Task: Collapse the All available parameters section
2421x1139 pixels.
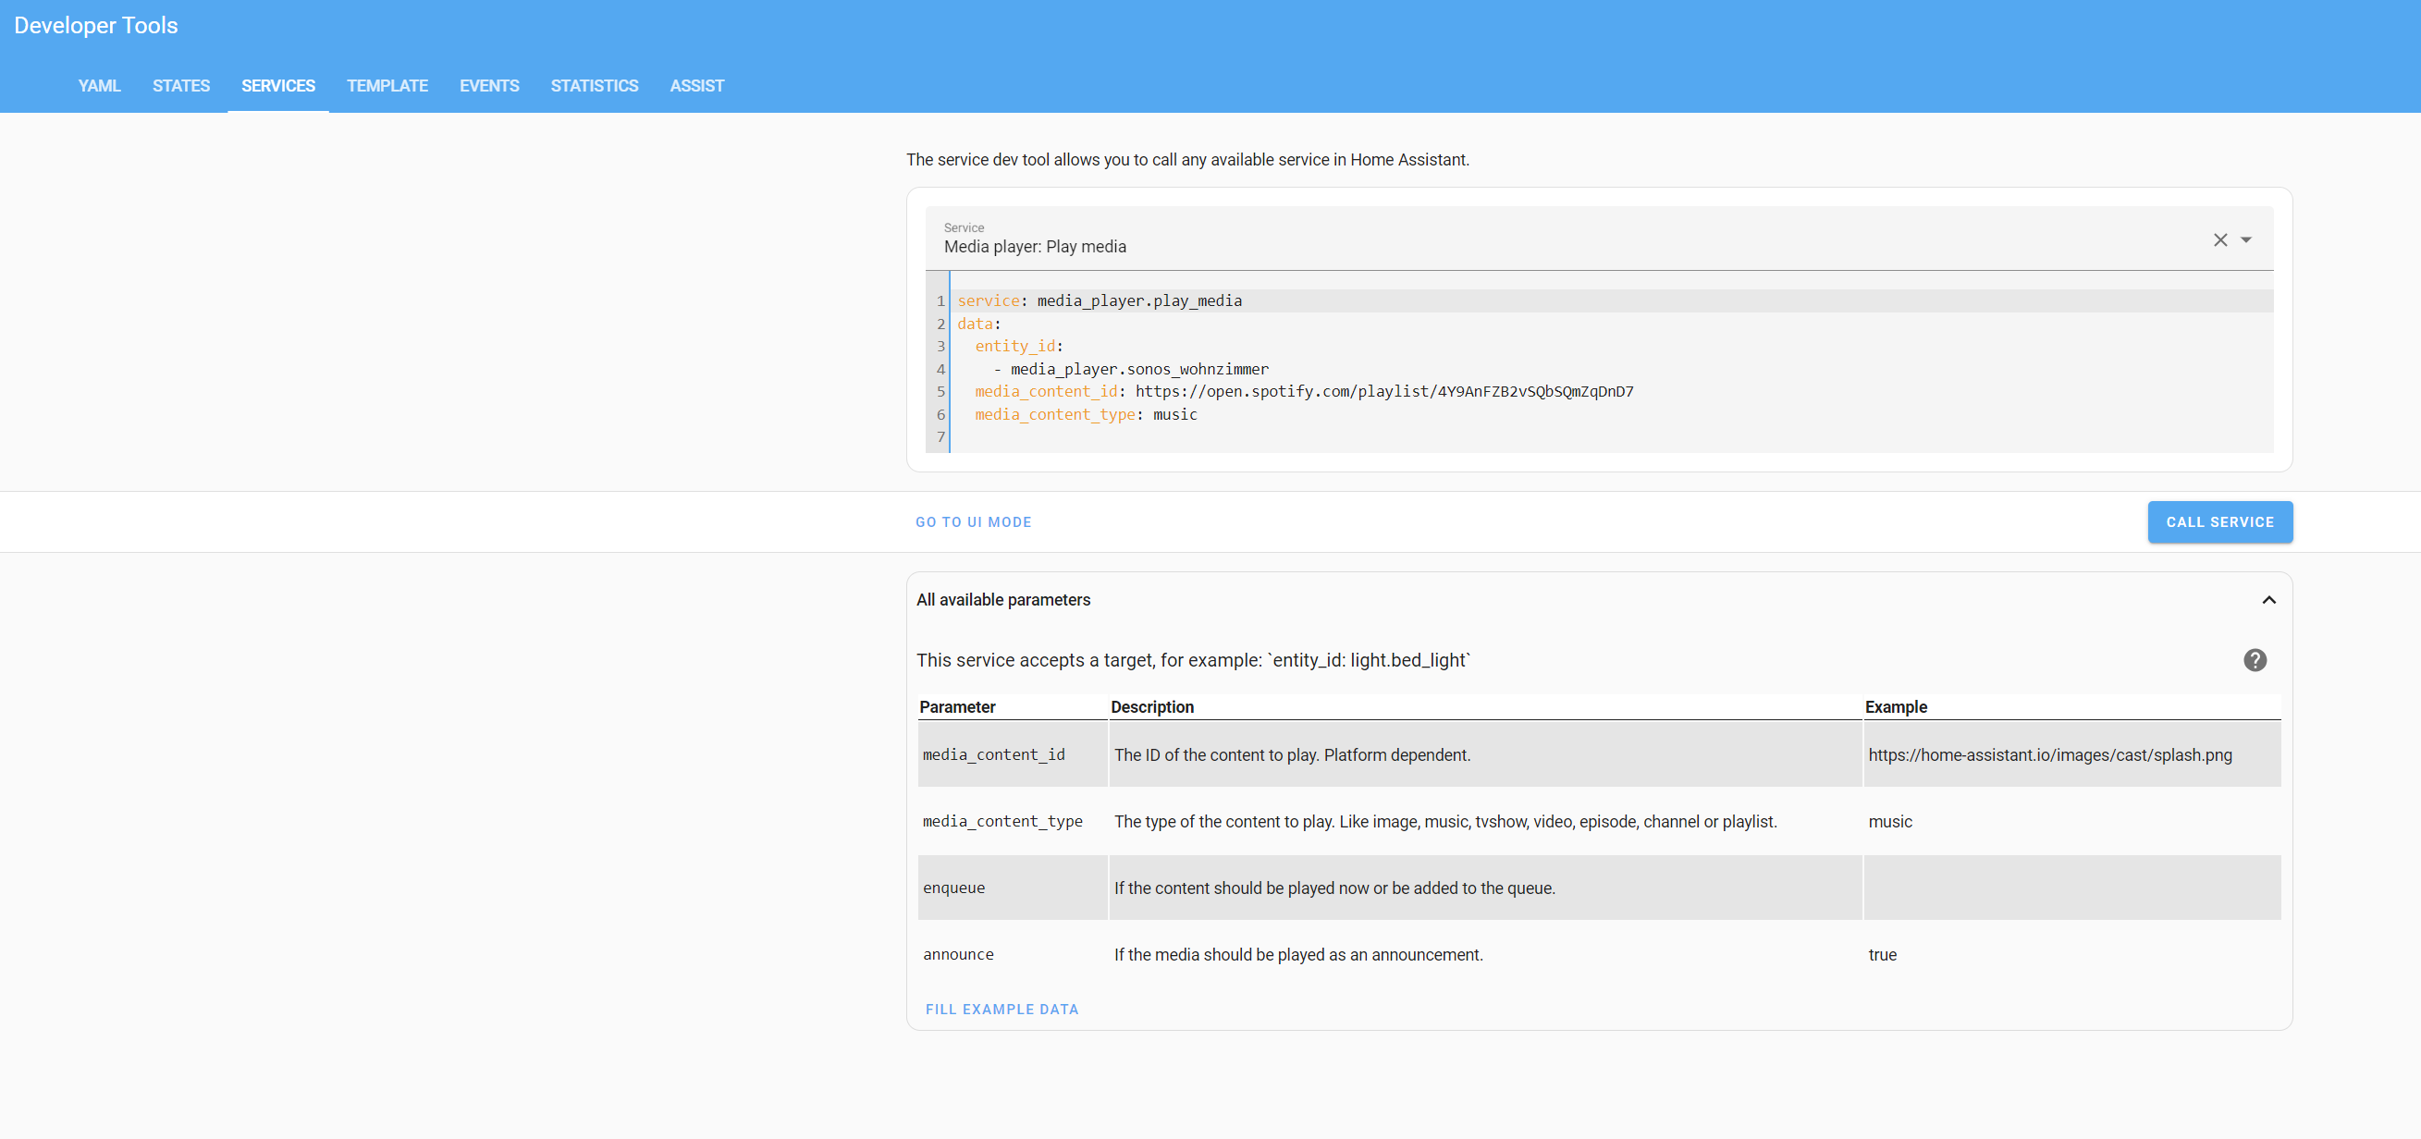Action: 2268,600
